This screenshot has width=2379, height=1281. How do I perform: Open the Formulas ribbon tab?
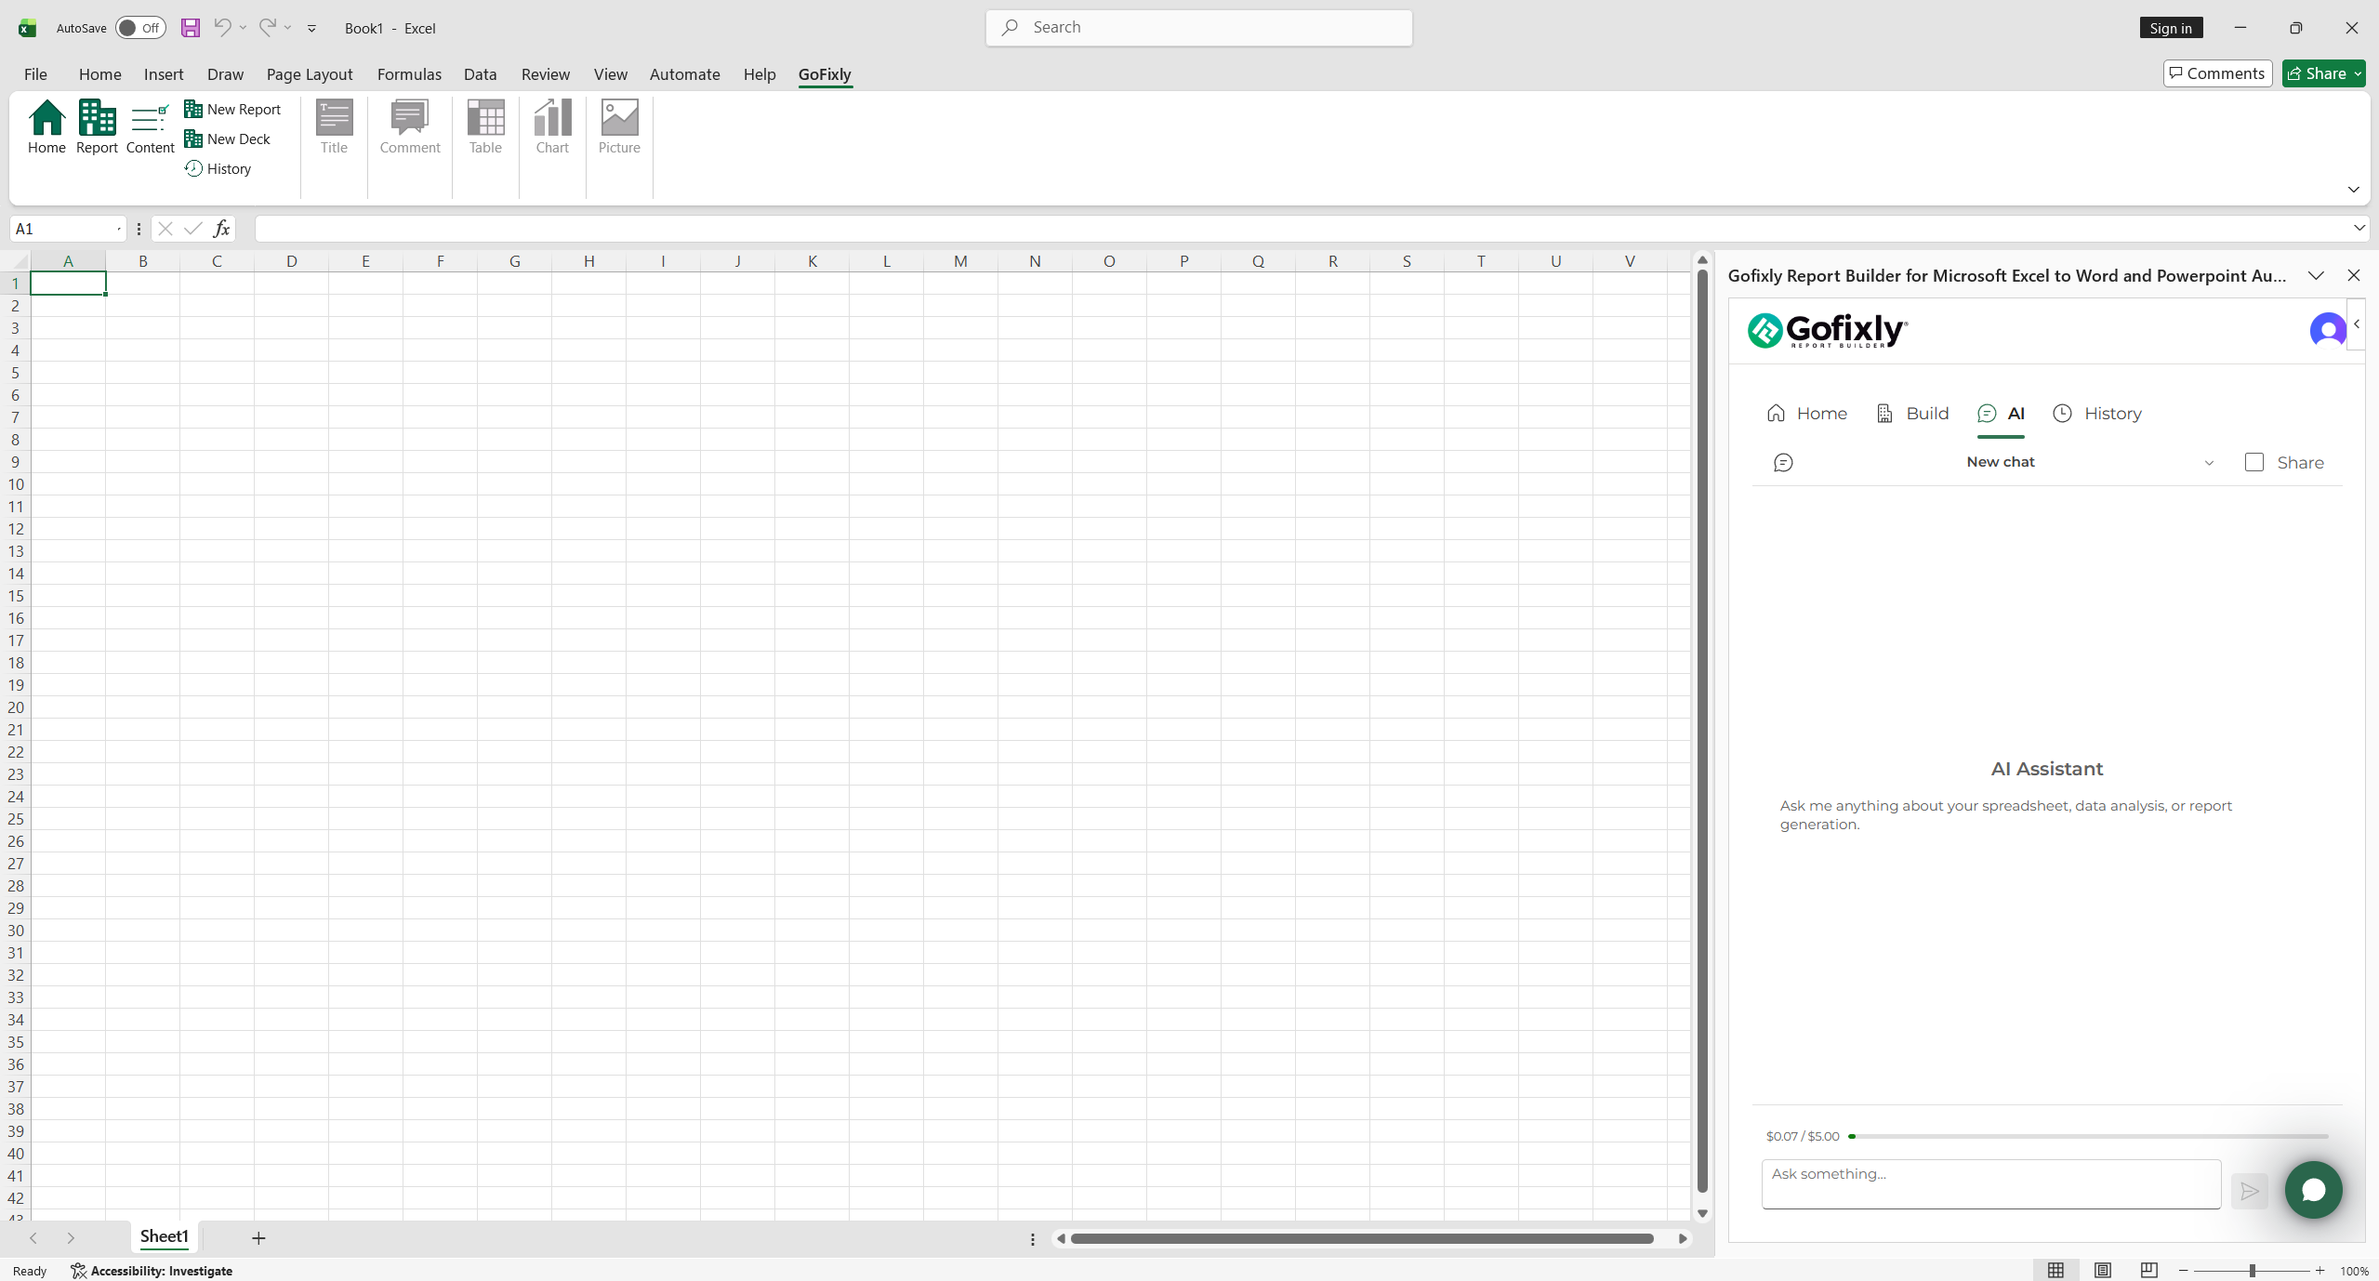pyautogui.click(x=409, y=73)
